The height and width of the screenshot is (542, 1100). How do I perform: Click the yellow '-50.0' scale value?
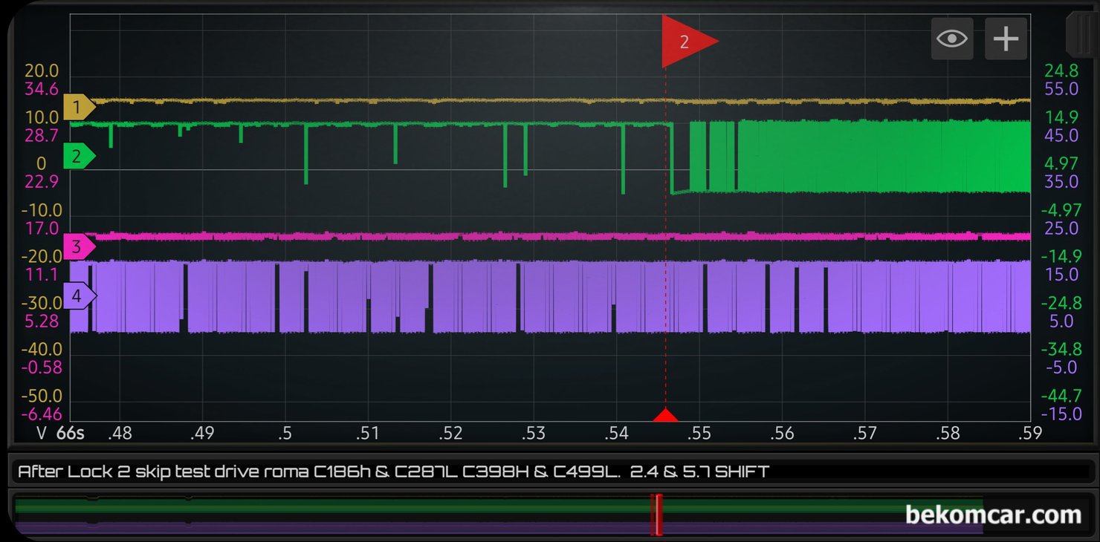(x=42, y=396)
